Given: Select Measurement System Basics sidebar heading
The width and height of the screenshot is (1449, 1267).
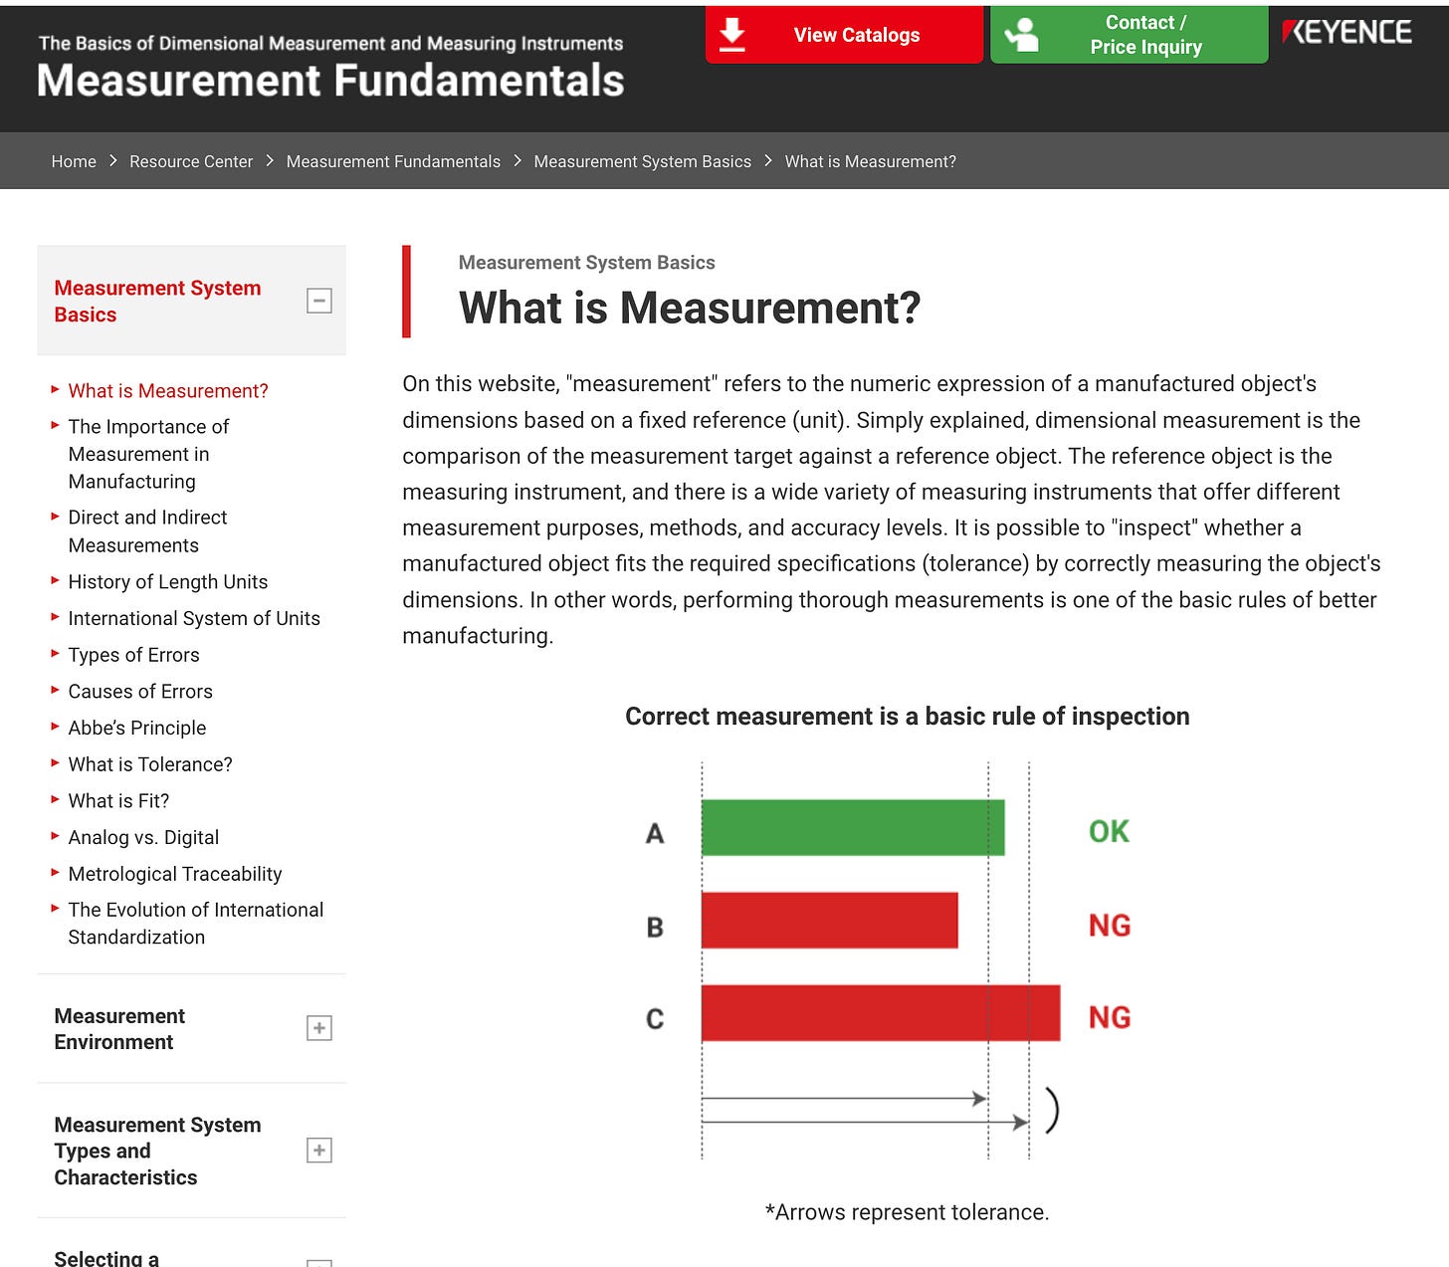Looking at the screenshot, I should 157,301.
